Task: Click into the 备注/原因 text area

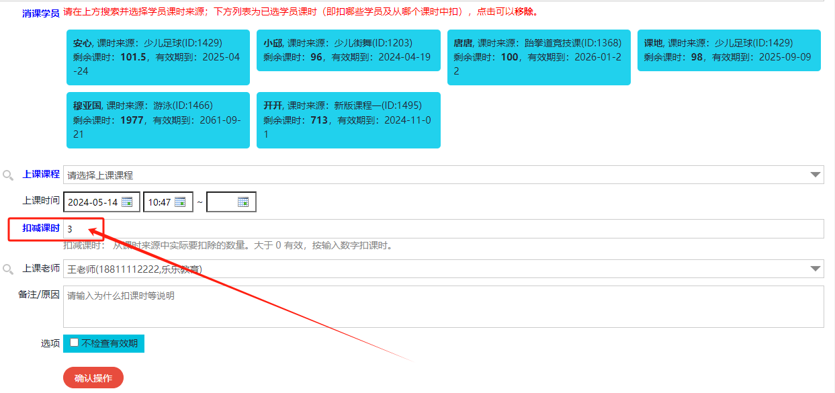Action: click(443, 307)
